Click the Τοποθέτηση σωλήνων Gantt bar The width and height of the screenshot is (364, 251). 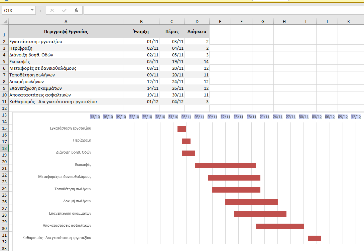[x=236, y=190]
